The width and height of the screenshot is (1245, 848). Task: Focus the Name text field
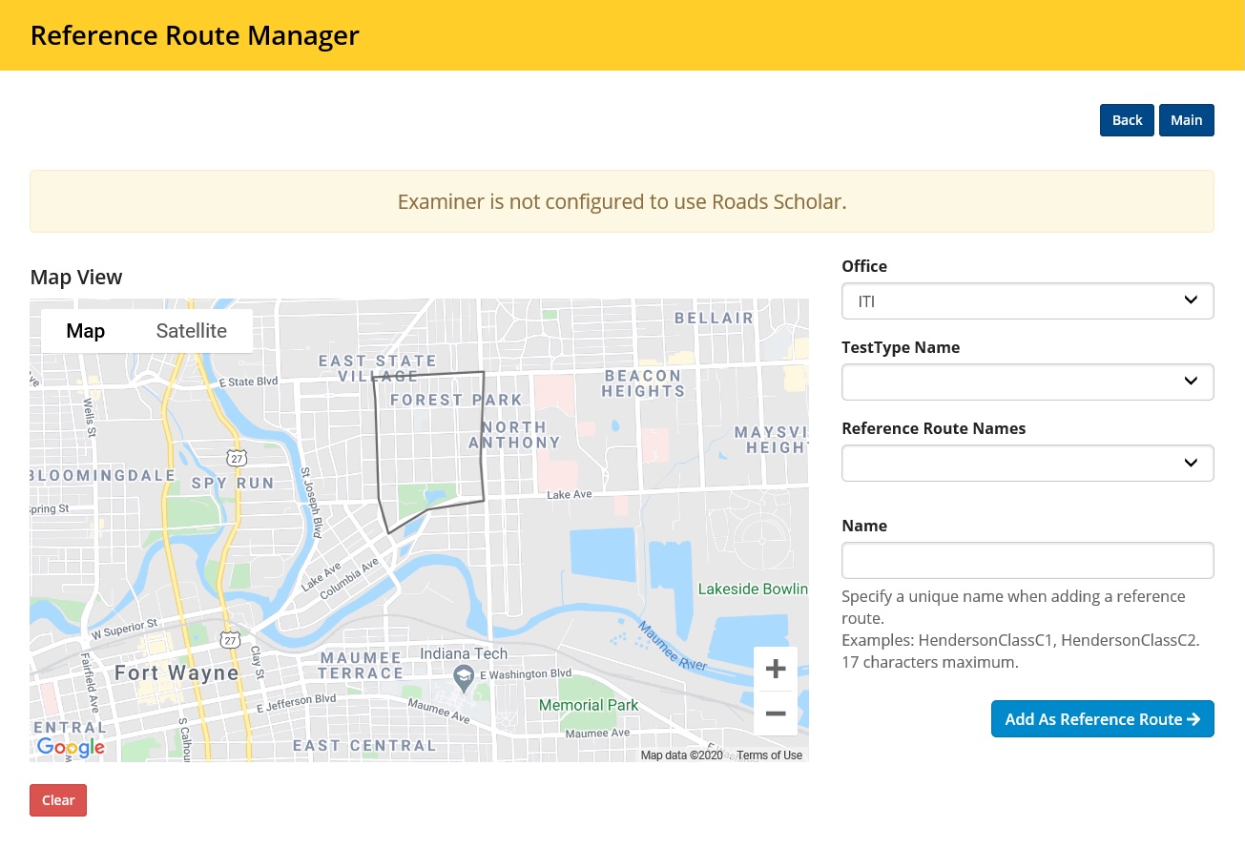pyautogui.click(x=1027, y=561)
